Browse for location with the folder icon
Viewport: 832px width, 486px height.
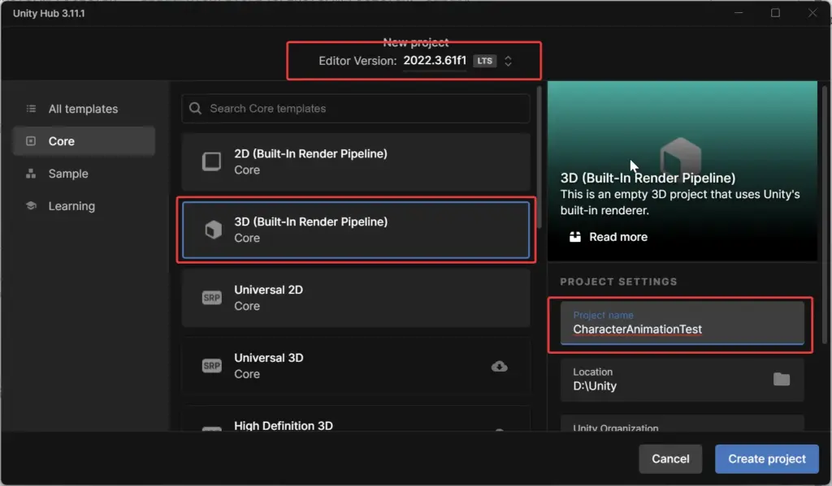[782, 380]
